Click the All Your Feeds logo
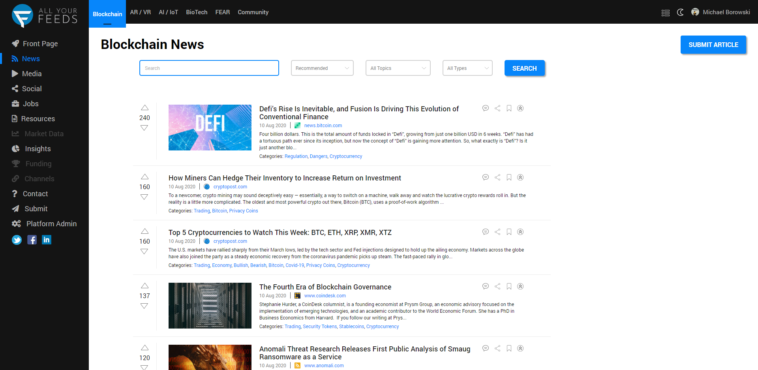 [x=45, y=16]
